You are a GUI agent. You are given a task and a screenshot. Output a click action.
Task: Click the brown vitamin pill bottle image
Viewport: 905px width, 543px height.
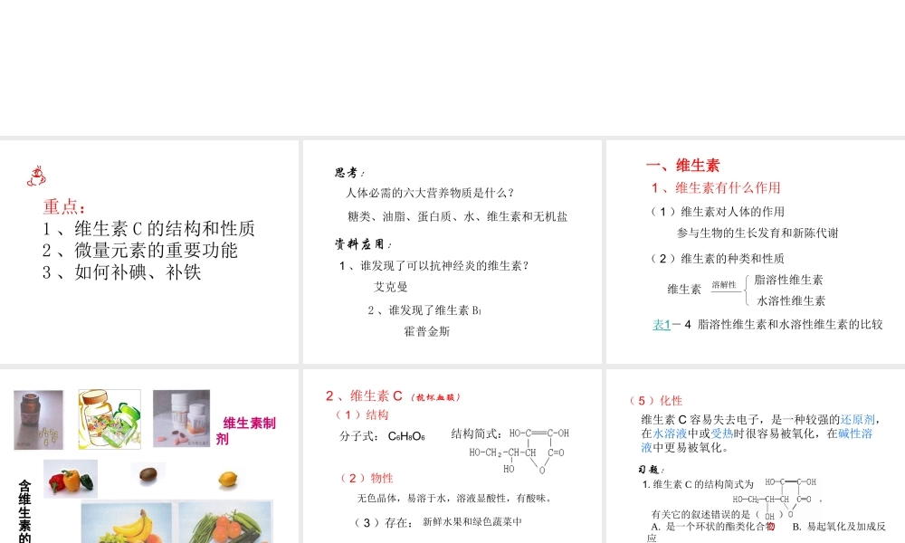click(37, 421)
